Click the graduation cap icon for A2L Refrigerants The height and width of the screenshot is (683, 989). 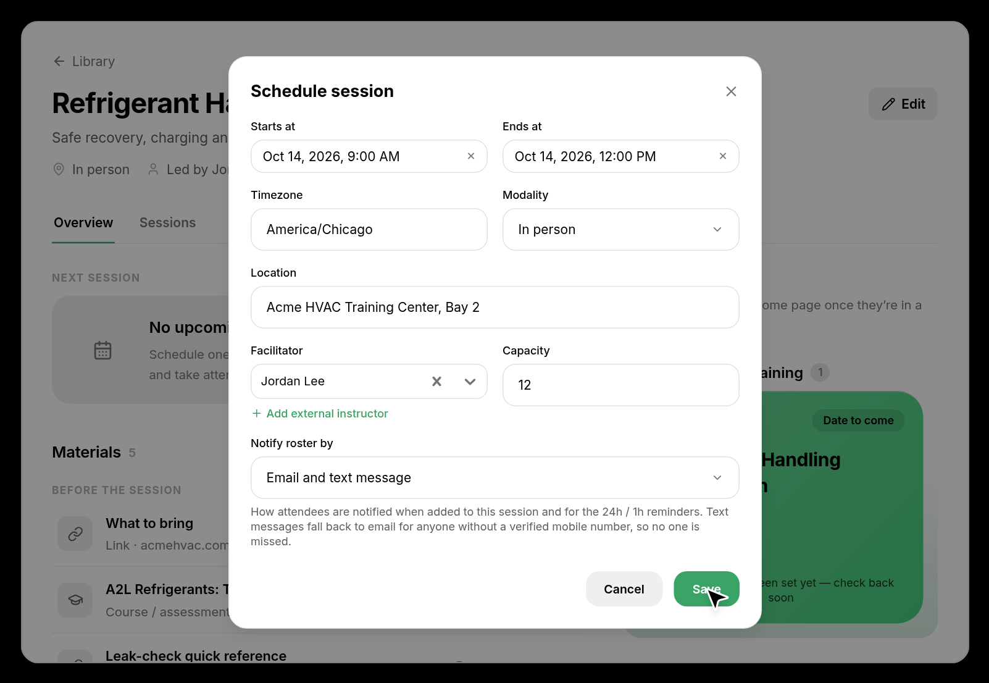75,600
